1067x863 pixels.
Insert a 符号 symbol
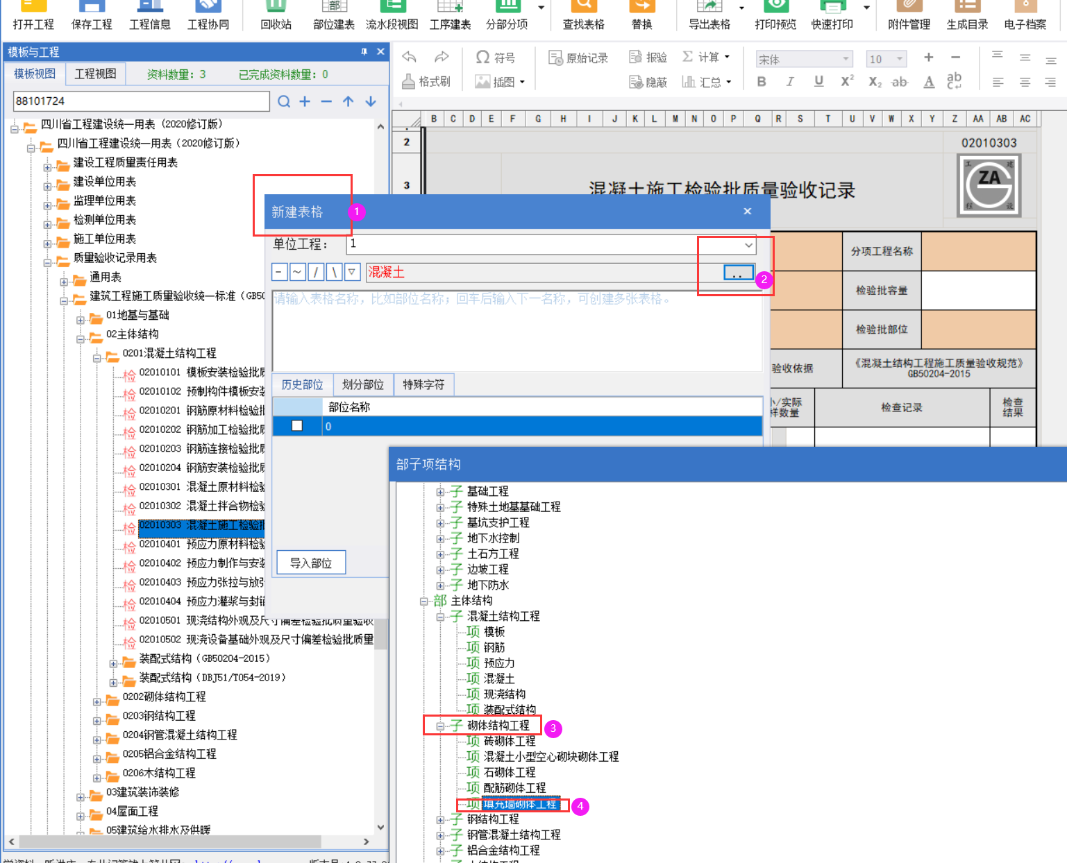pyautogui.click(x=495, y=58)
